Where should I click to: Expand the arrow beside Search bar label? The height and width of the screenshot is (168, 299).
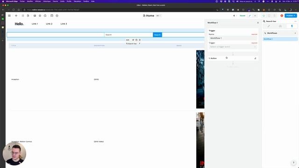(x=140, y=43)
